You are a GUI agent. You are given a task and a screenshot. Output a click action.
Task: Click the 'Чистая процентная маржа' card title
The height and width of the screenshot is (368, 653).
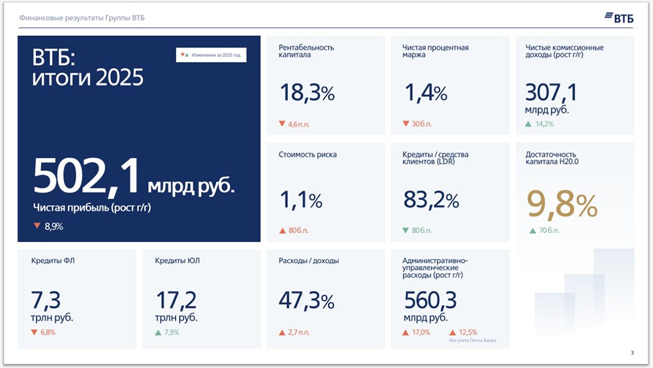click(435, 51)
